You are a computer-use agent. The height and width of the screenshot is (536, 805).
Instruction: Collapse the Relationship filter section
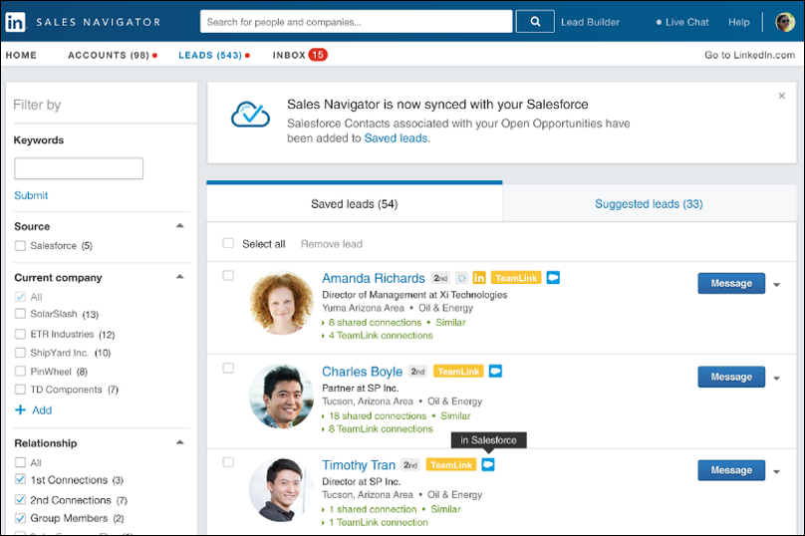click(179, 442)
